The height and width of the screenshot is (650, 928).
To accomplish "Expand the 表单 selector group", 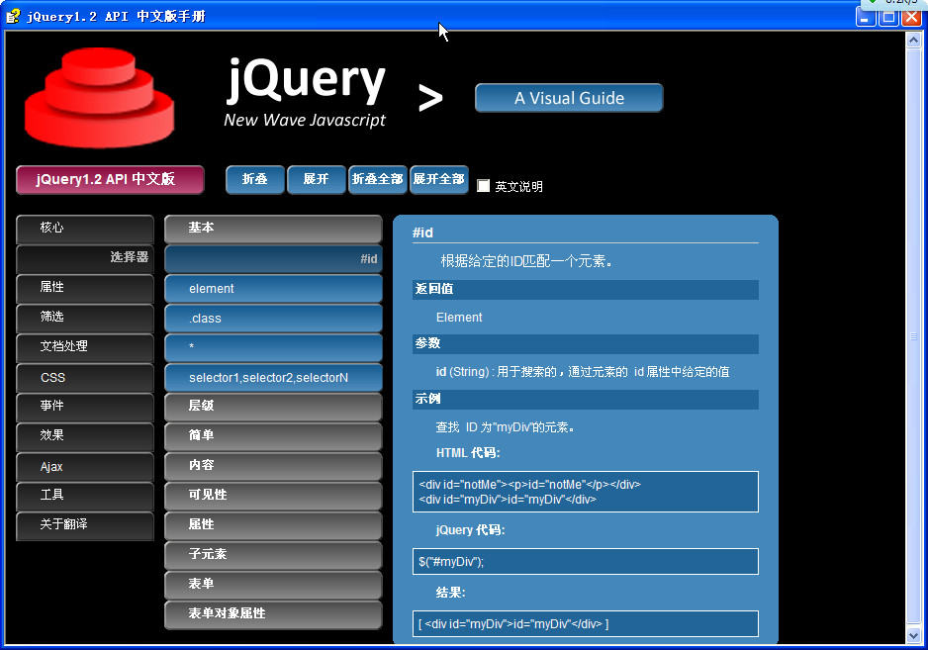I will [273, 585].
